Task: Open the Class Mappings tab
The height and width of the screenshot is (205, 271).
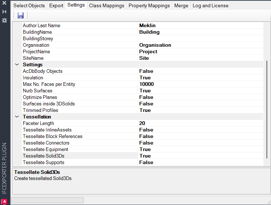Action: pyautogui.click(x=107, y=5)
